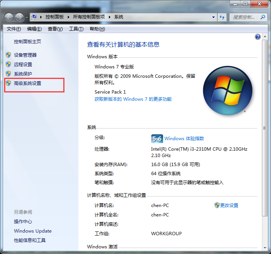This screenshot has width=271, height=254.
Task: Open 性能信息和工具 link
Action: (x=30, y=240)
